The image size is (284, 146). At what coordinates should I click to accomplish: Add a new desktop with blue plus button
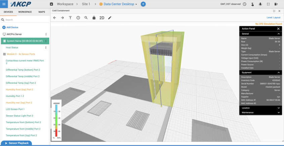[143, 4]
